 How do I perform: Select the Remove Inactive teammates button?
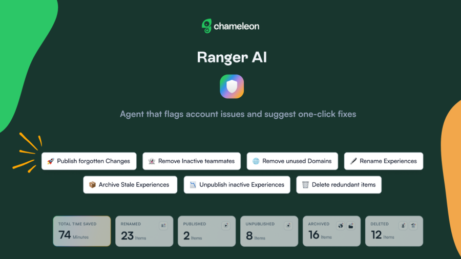191,161
